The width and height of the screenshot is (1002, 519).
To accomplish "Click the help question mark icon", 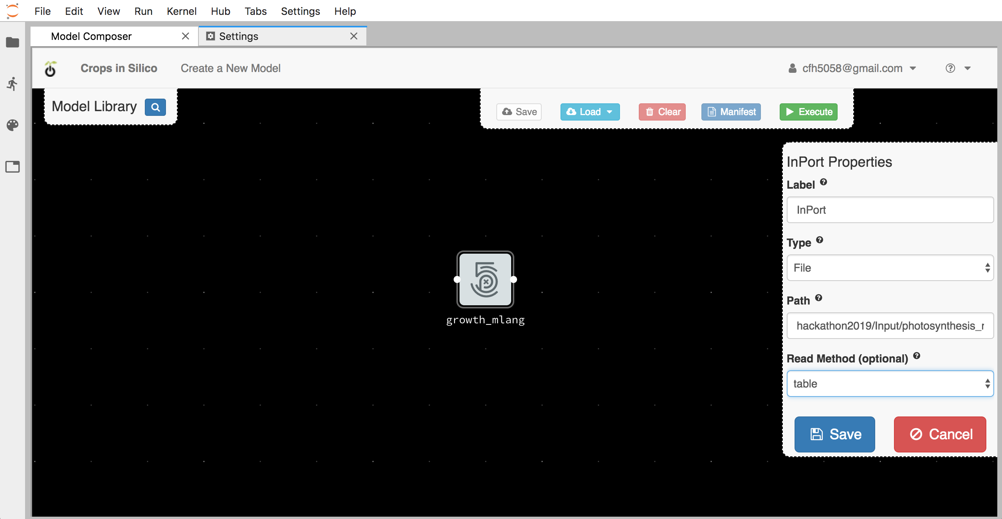I will click(950, 68).
